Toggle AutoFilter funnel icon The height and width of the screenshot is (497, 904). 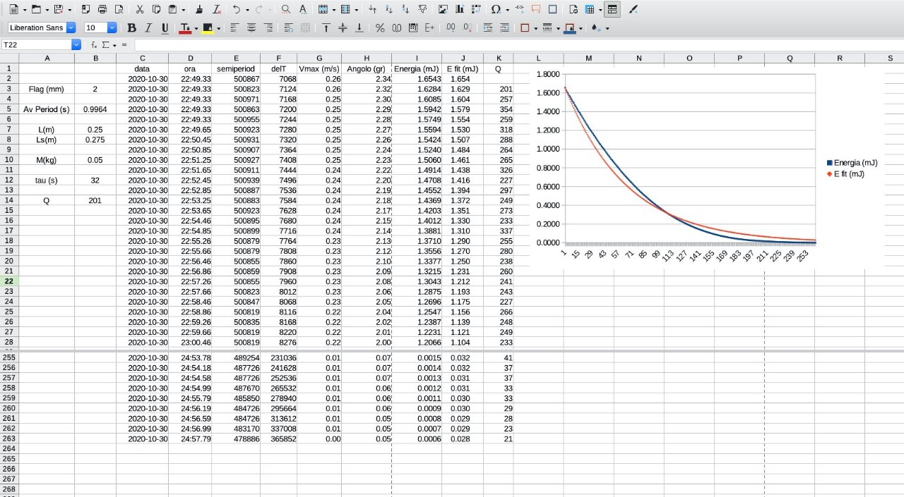click(422, 10)
